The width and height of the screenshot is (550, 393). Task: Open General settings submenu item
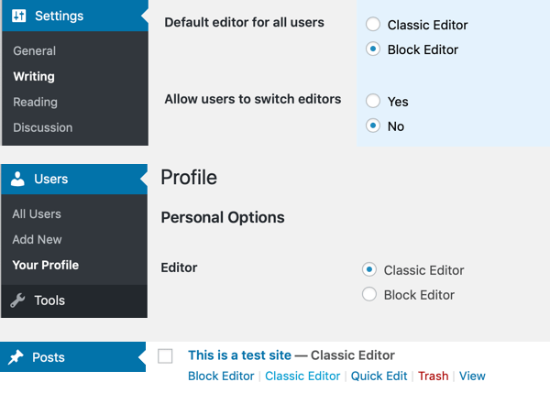pos(35,50)
